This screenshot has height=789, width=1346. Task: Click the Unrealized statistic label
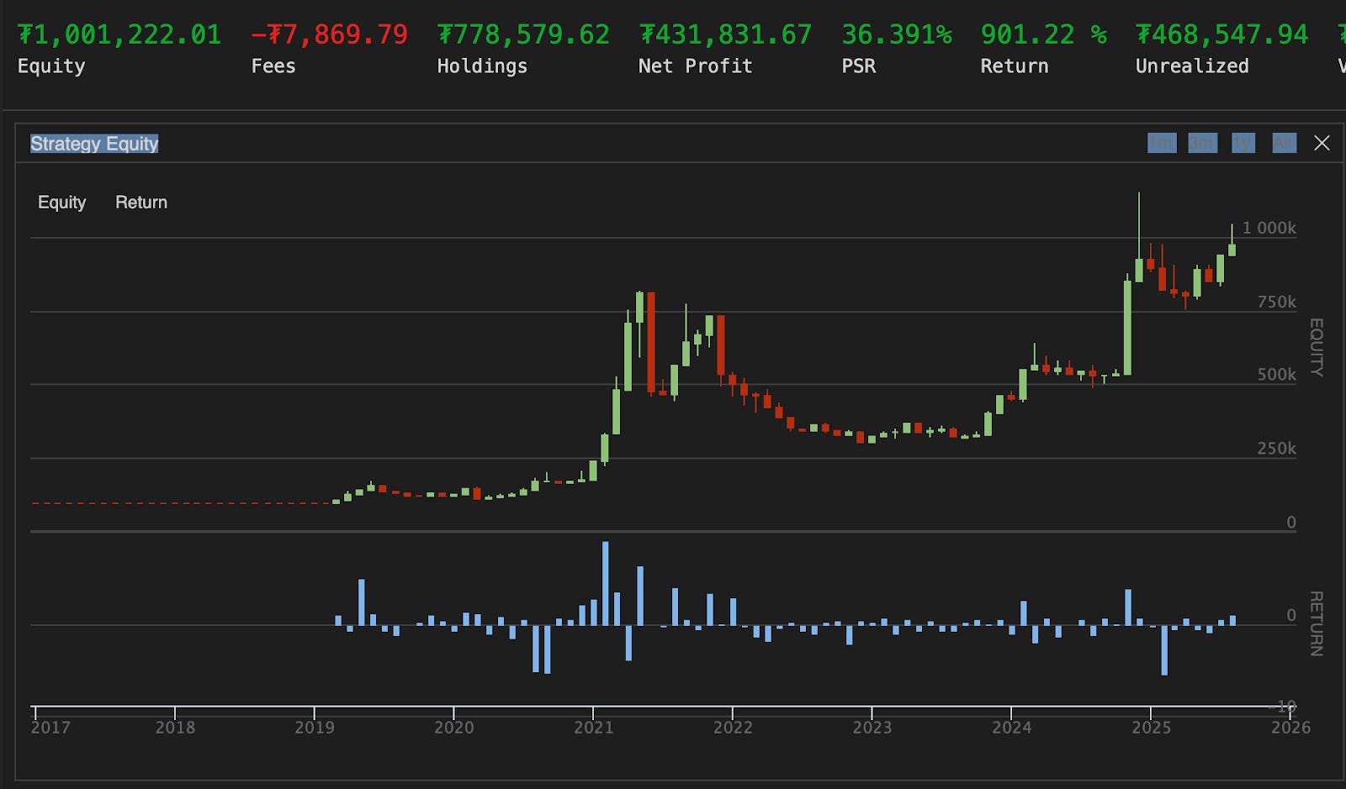tap(1192, 66)
